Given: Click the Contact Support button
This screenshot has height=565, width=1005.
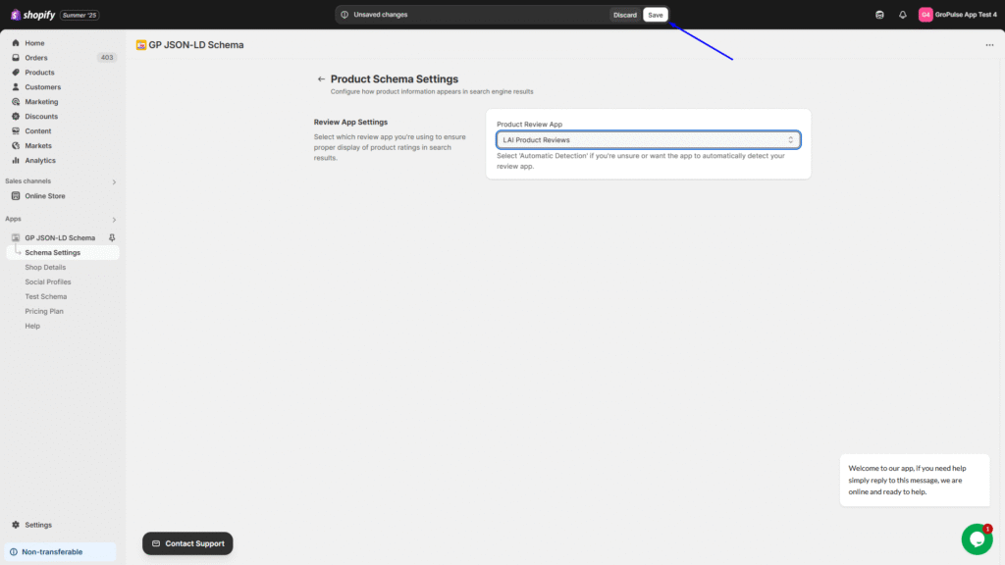Looking at the screenshot, I should point(187,543).
